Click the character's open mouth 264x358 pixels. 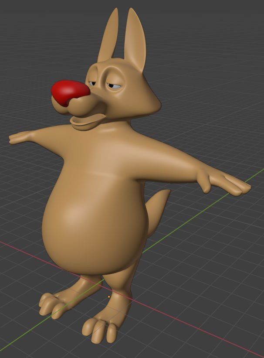(x=87, y=119)
